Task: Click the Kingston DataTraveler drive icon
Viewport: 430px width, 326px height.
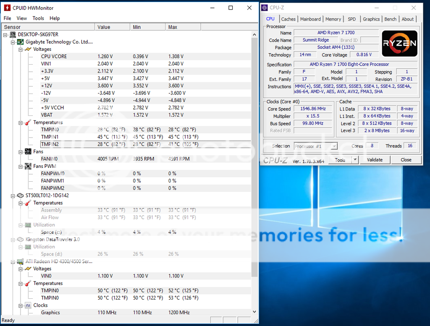Action: pyautogui.click(x=20, y=240)
